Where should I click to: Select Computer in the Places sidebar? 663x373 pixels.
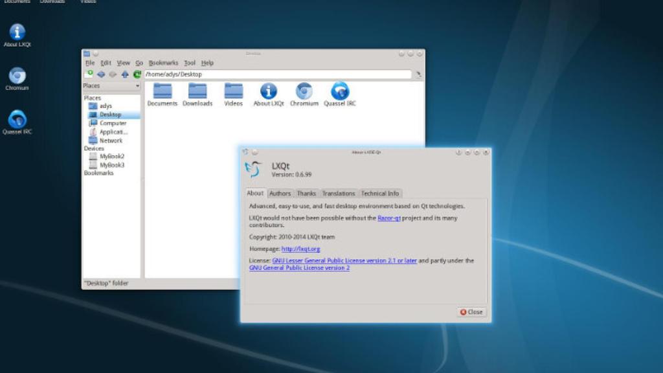pos(113,123)
